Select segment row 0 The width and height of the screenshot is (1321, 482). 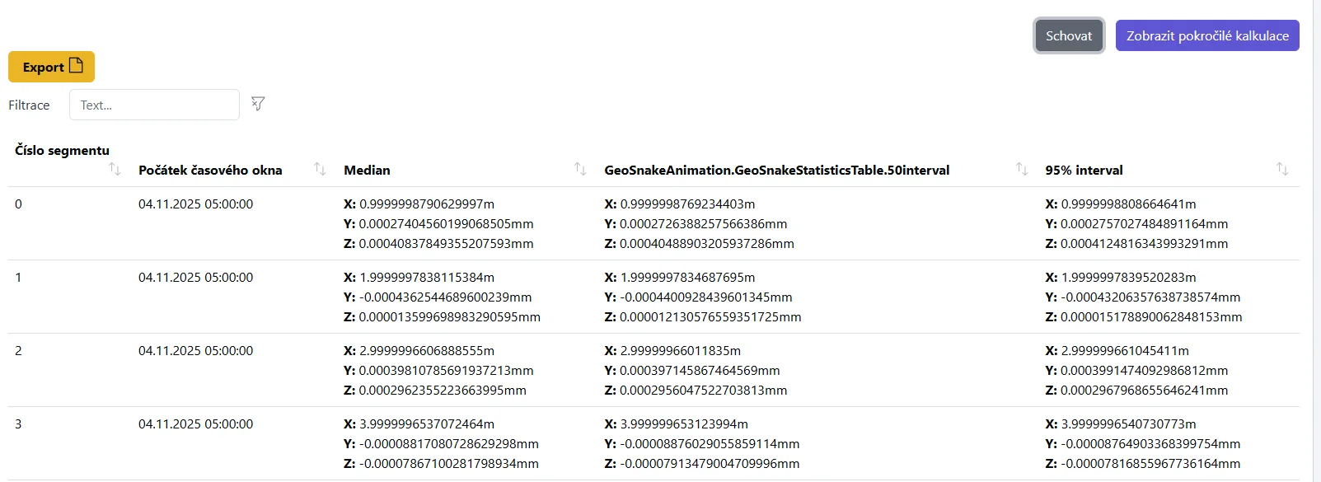coord(18,204)
